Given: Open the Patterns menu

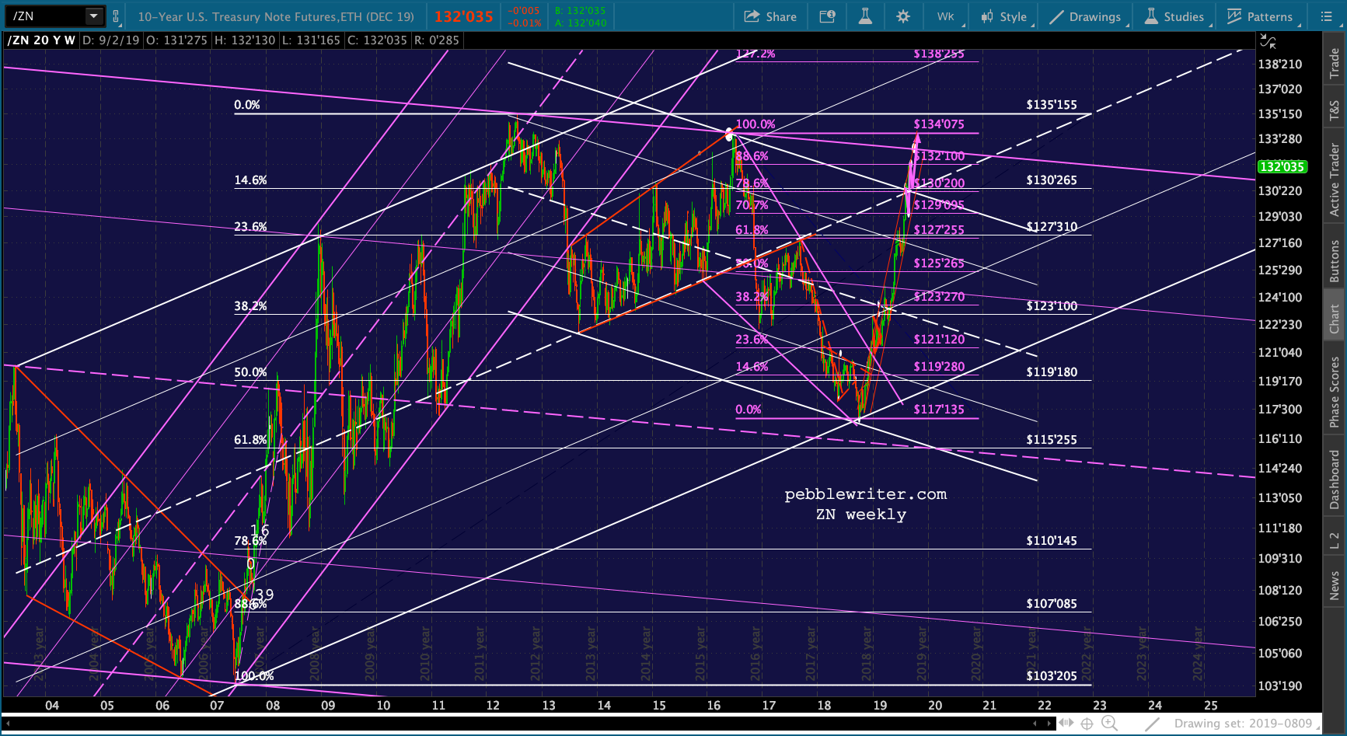Looking at the screenshot, I should pos(1259,16).
